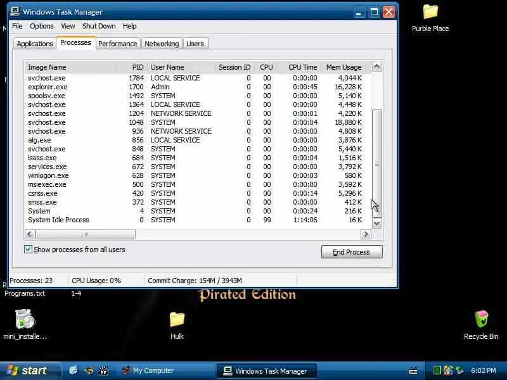507x380 pixels.
Task: Sort by PID column header
Action: point(131,67)
